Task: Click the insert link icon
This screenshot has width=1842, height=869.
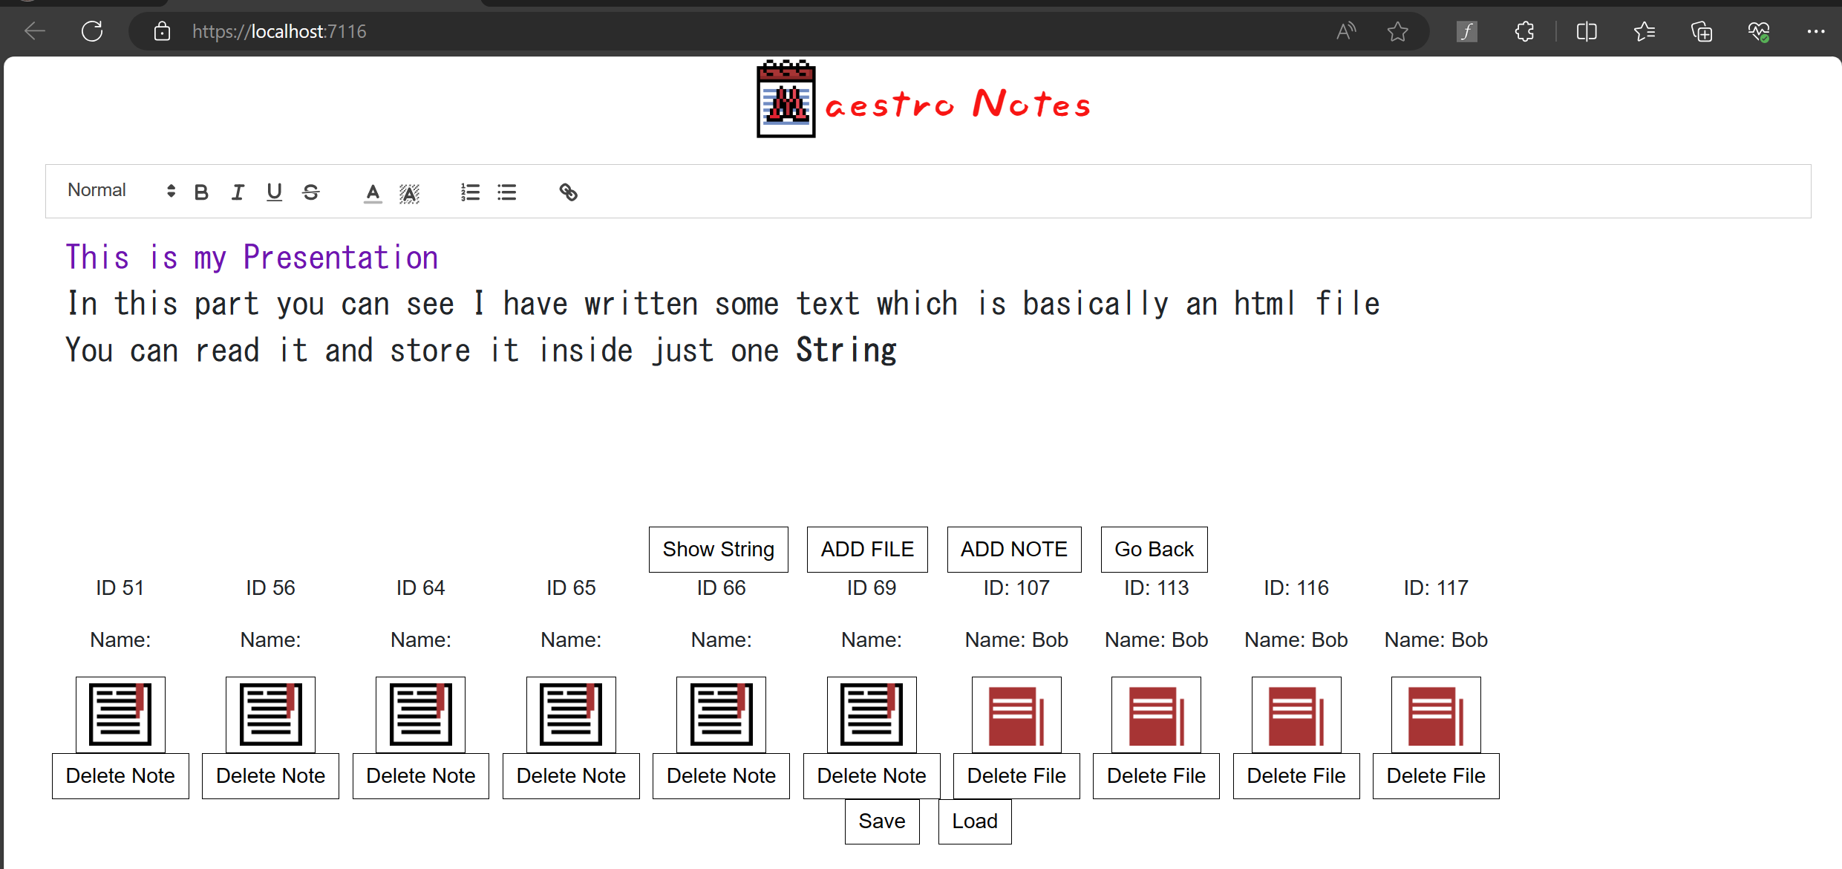Action: [568, 192]
